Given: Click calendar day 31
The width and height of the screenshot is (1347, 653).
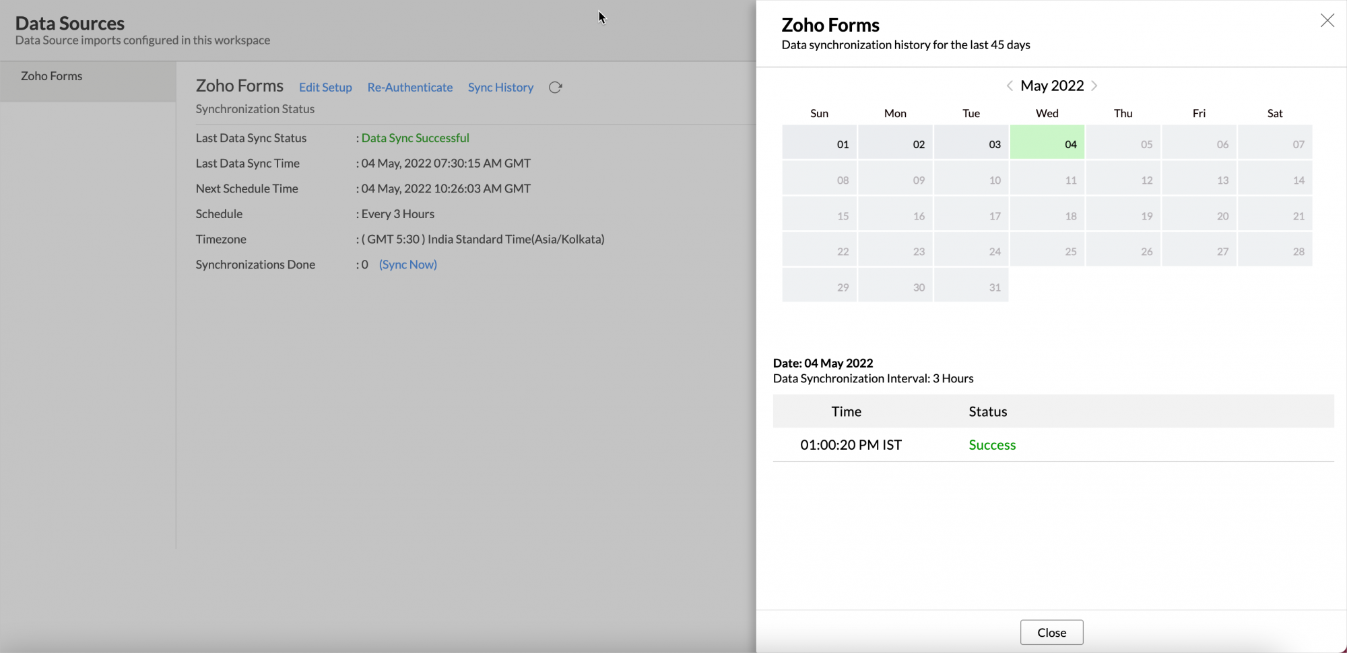Looking at the screenshot, I should click(x=971, y=285).
